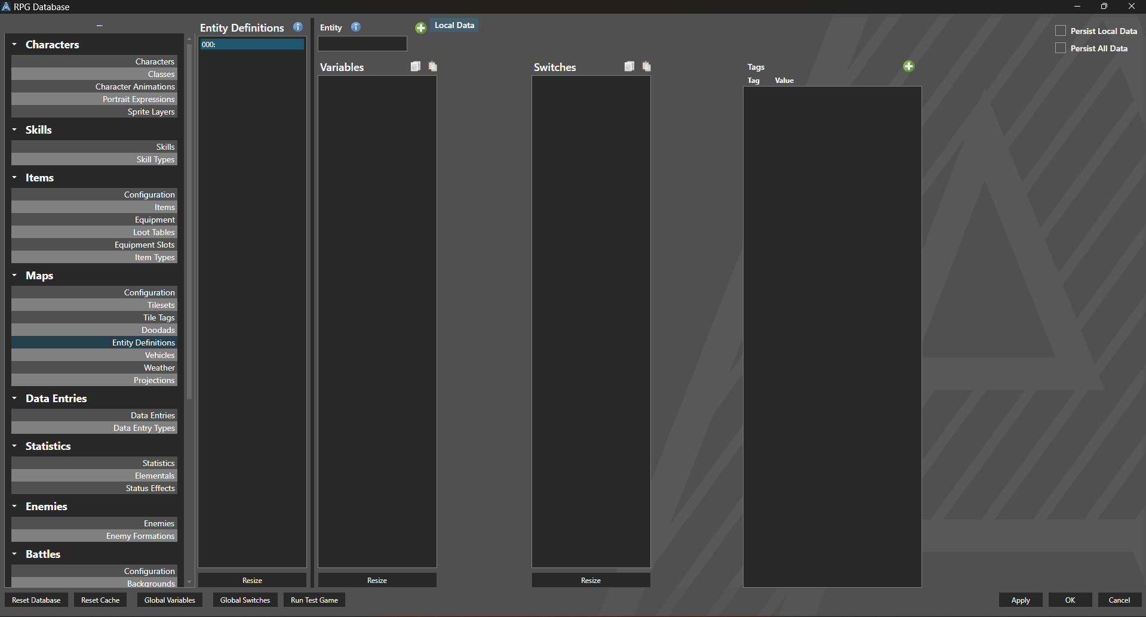Click green plus icon beside Local Data

[421, 28]
